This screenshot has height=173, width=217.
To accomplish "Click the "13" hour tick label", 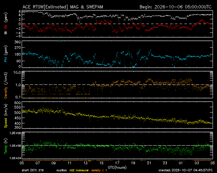I will pyautogui.click(x=85, y=163).
